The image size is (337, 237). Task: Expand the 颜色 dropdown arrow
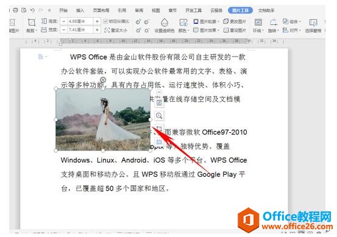pos(188,30)
